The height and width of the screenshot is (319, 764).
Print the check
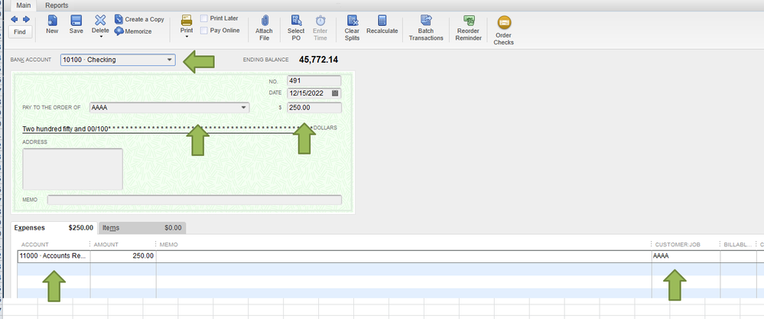pos(187,24)
